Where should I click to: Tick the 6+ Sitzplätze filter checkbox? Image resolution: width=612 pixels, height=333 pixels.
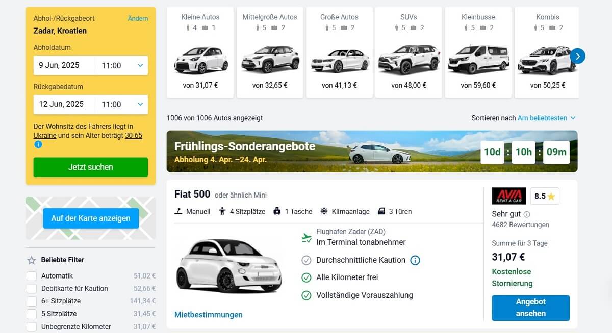(x=32, y=301)
